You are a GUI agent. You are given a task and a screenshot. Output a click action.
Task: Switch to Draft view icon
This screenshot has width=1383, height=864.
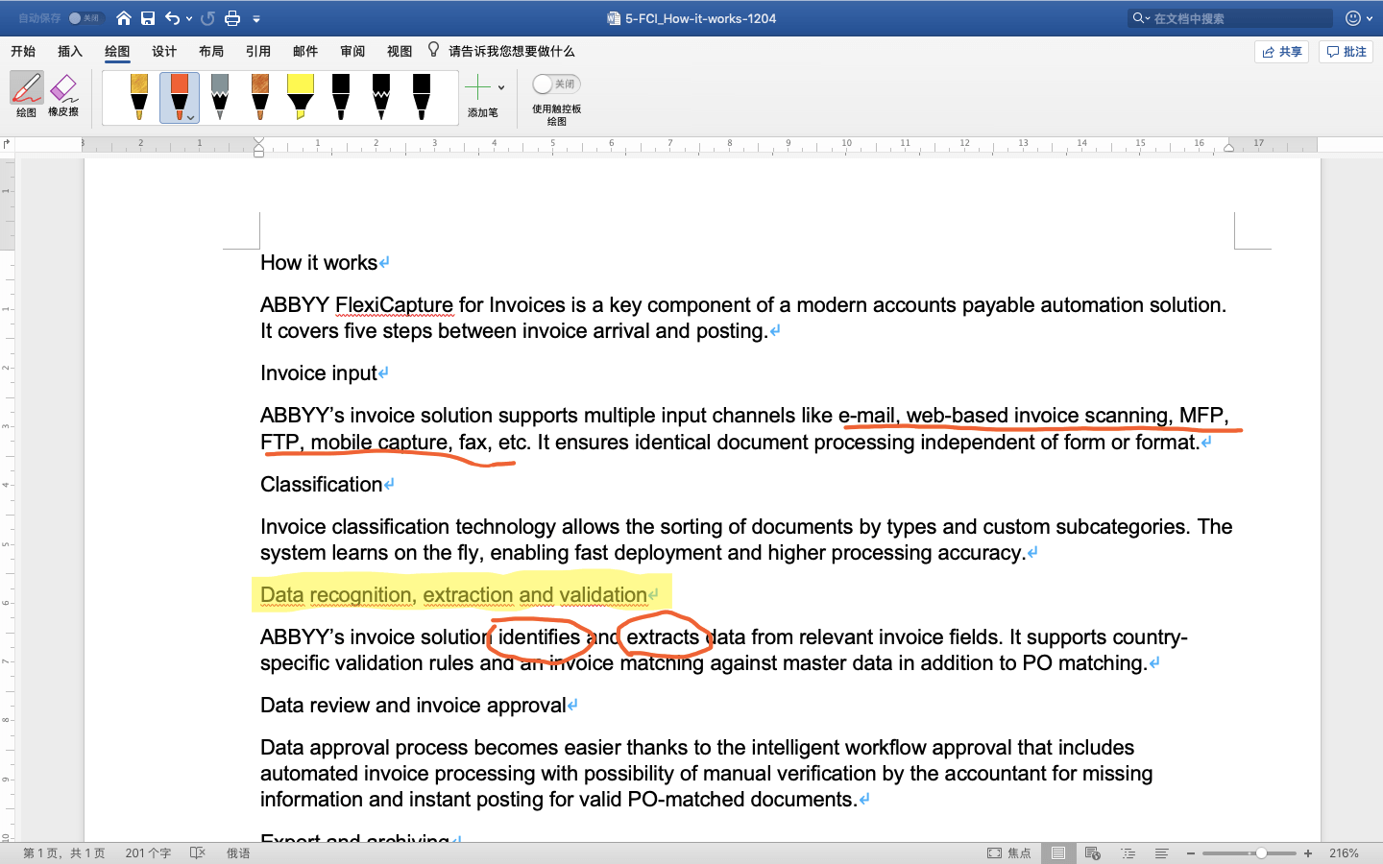click(1162, 853)
